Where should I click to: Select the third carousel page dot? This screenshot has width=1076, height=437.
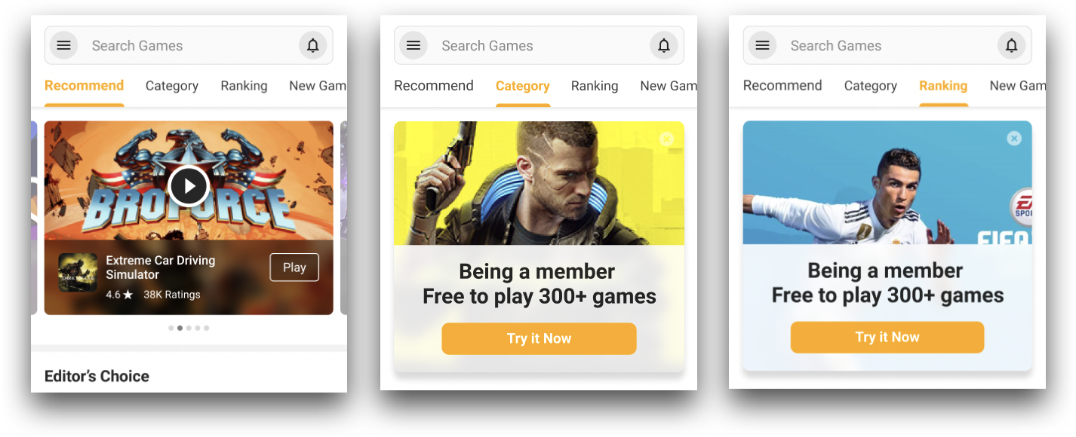(189, 328)
